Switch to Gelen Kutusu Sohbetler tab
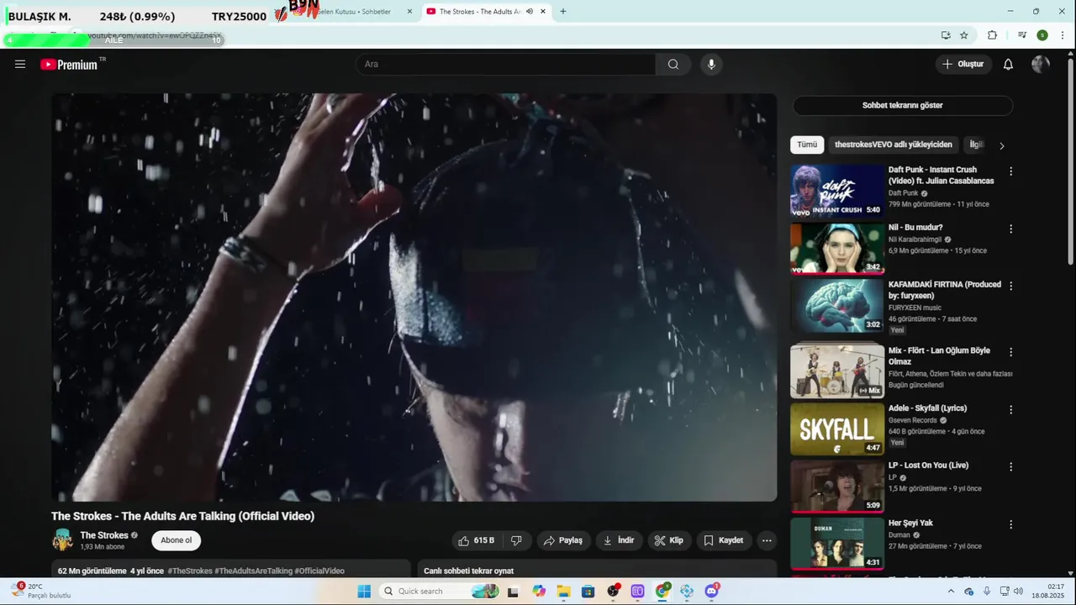This screenshot has width=1076, height=605. [348, 12]
